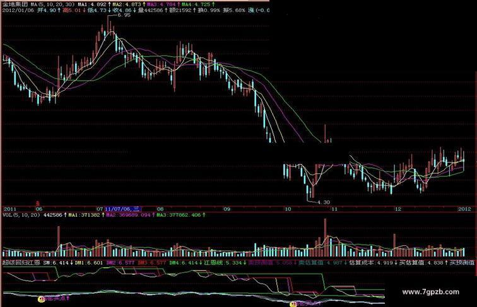Click the 2012 year mark on the date axis
The image size is (477, 307).
[x=464, y=209]
